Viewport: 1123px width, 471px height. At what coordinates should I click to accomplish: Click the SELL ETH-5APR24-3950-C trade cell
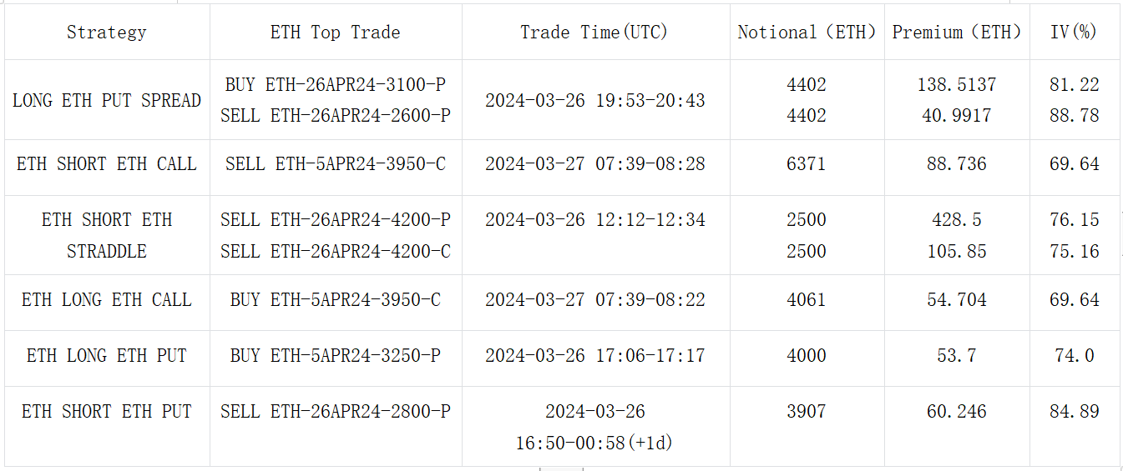pos(335,164)
